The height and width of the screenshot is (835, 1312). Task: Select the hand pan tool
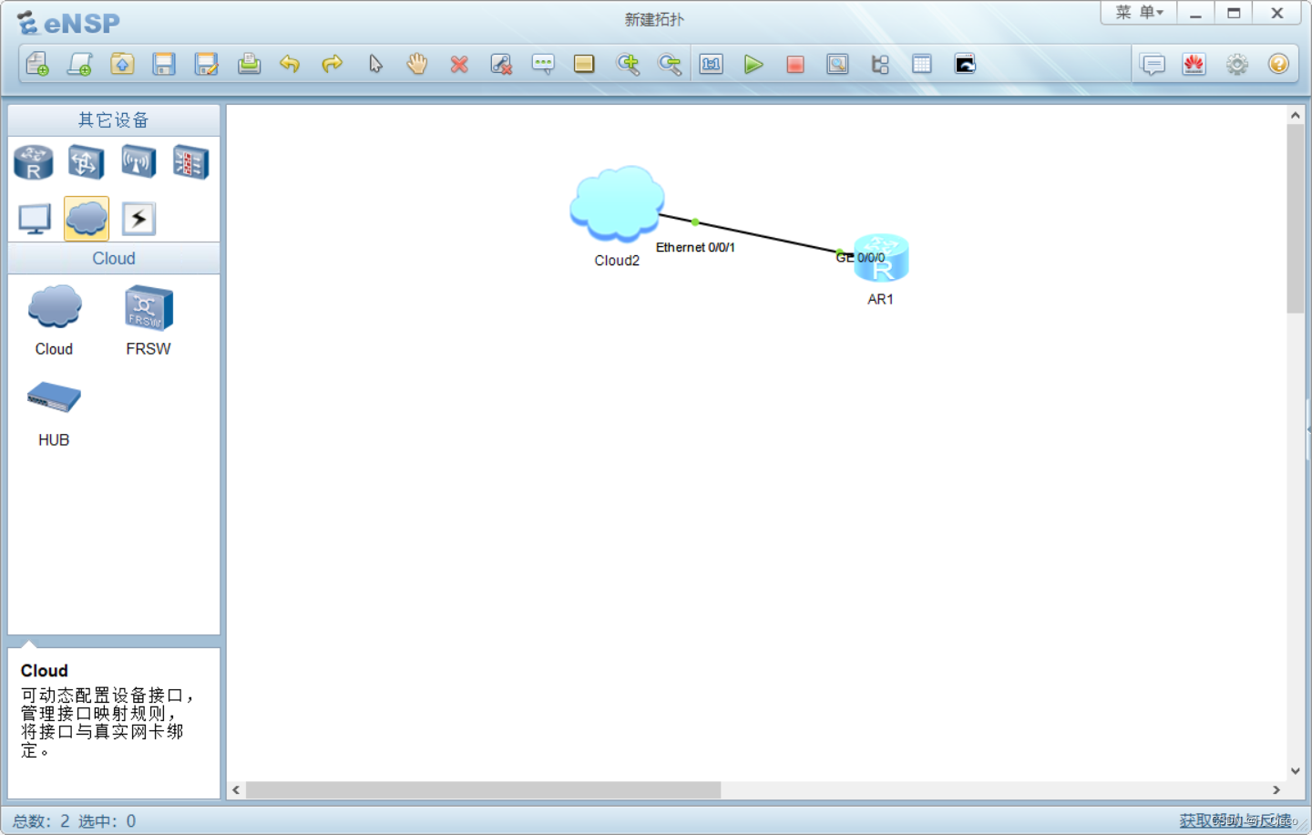[417, 64]
